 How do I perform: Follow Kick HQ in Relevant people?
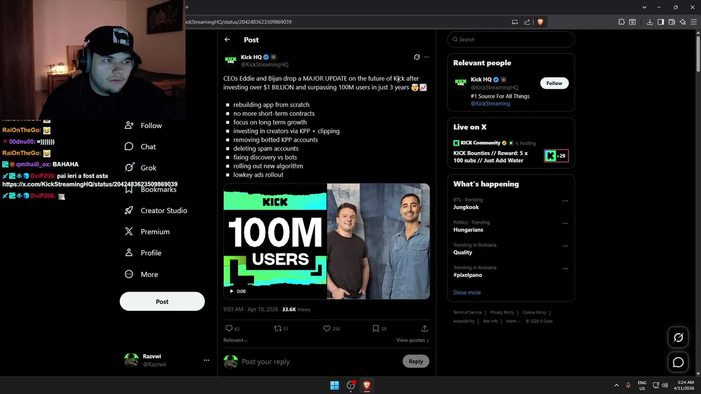pos(554,83)
